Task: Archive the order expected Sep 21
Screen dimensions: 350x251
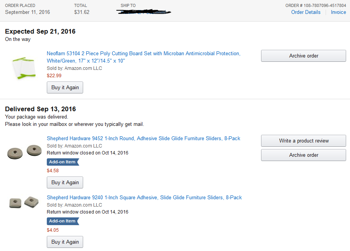Action: [304, 56]
